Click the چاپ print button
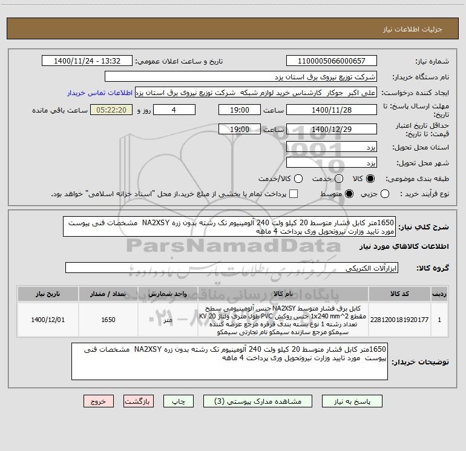The height and width of the screenshot is (451, 466). (179, 401)
